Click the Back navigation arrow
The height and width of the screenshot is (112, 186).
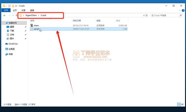4,16
